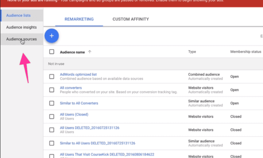This screenshot has width=263, height=158.
Task: Tick checkbox for All Users (Closed)
Action: pyautogui.click(x=52, y=116)
